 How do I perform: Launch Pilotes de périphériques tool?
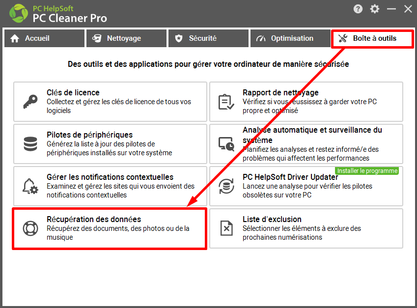(110, 144)
